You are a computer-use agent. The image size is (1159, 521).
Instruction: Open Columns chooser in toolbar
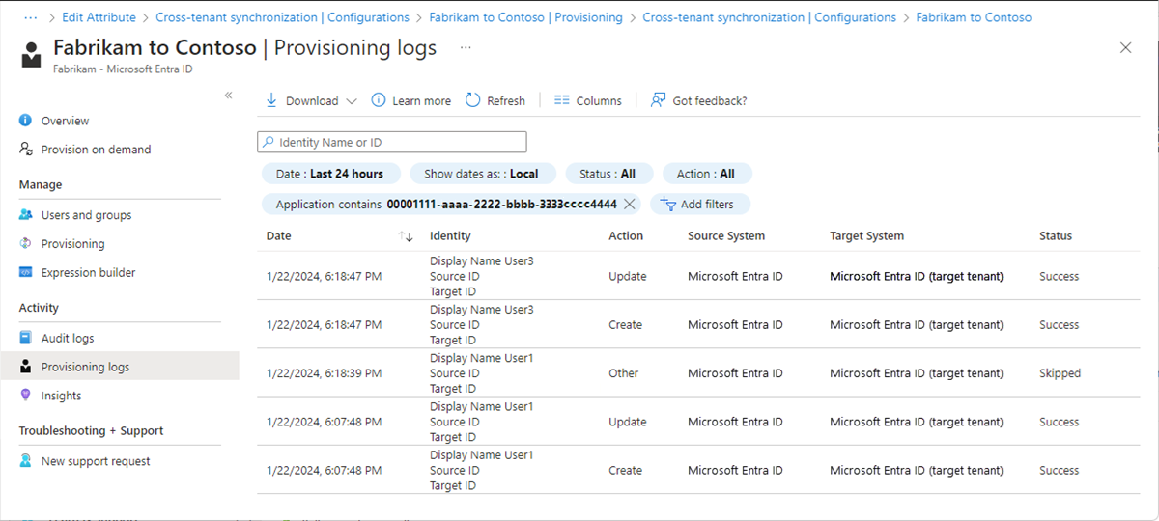(x=588, y=100)
